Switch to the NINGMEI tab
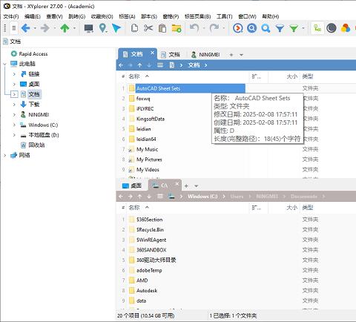 pyautogui.click(x=205, y=54)
